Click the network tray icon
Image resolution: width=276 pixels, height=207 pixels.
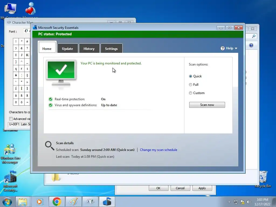click(x=236, y=202)
